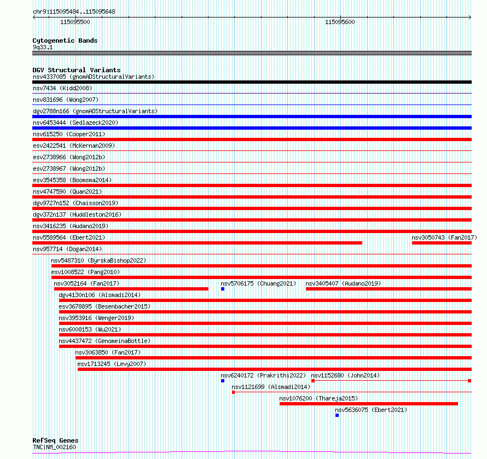
Task: Select esv2422541 (McKernan2009) label
Action: [74, 146]
